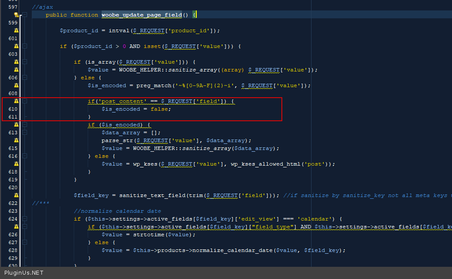Collapse the else block at line 627
The image size is (452, 279).
tap(25, 242)
